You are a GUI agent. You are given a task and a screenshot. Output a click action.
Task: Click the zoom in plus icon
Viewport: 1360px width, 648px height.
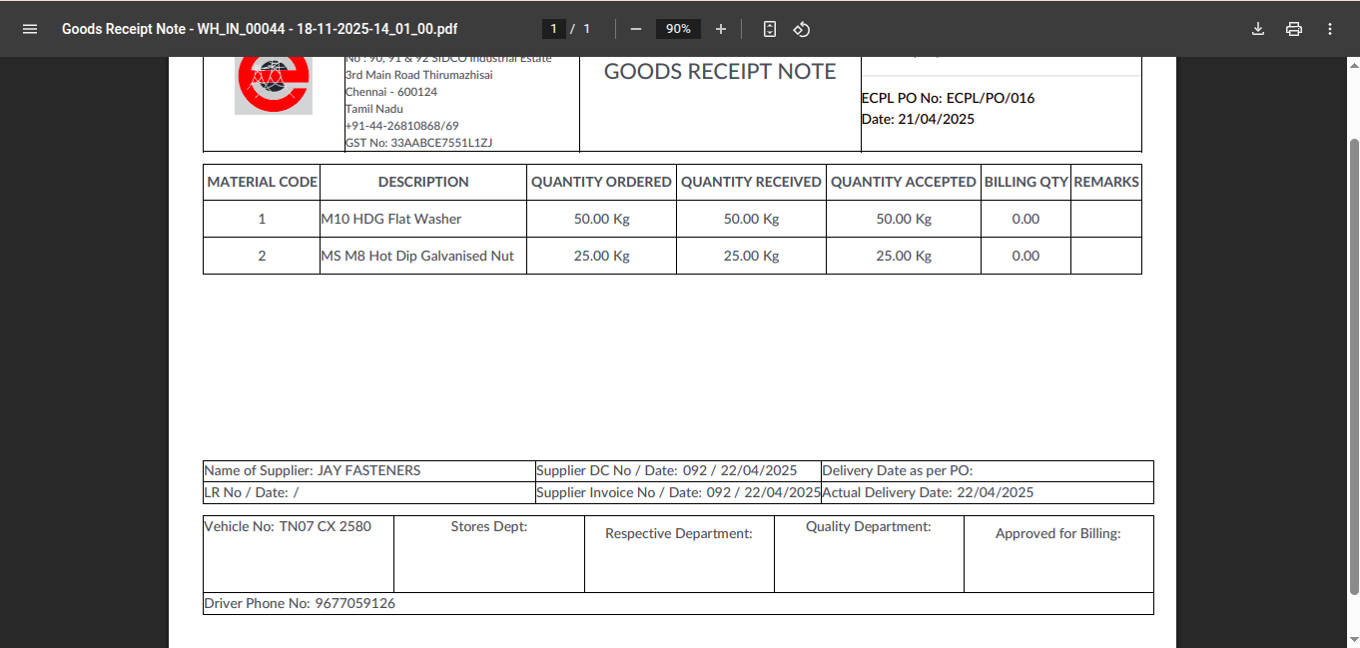point(721,29)
